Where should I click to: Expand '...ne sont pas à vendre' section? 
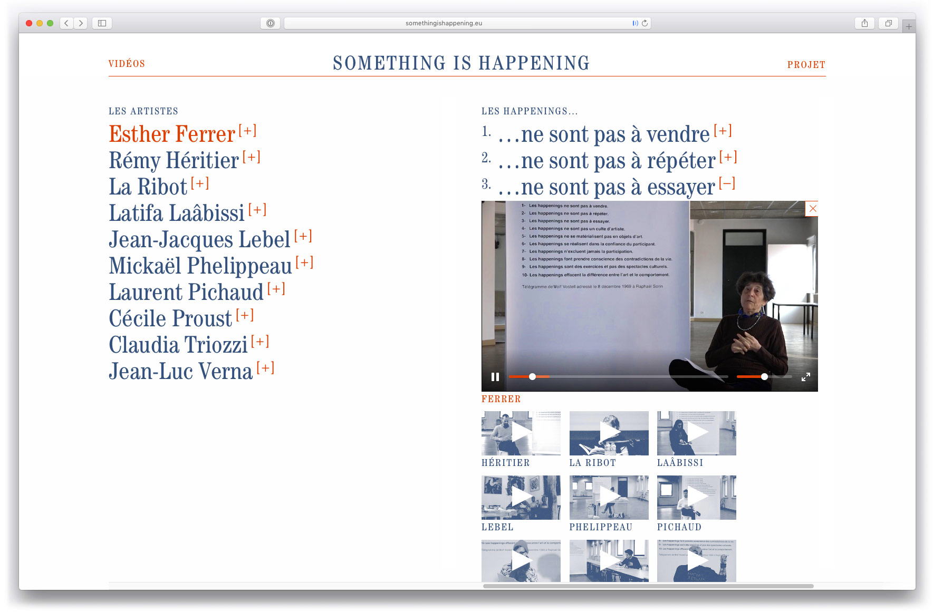tap(723, 131)
